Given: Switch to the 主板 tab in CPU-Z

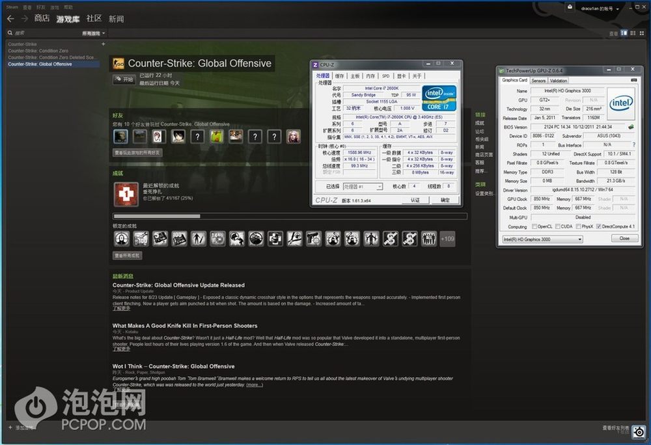Looking at the screenshot, I should tap(355, 76).
